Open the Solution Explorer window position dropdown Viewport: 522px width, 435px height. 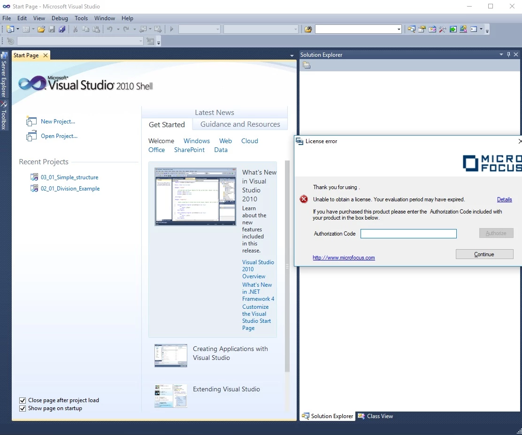coord(501,54)
